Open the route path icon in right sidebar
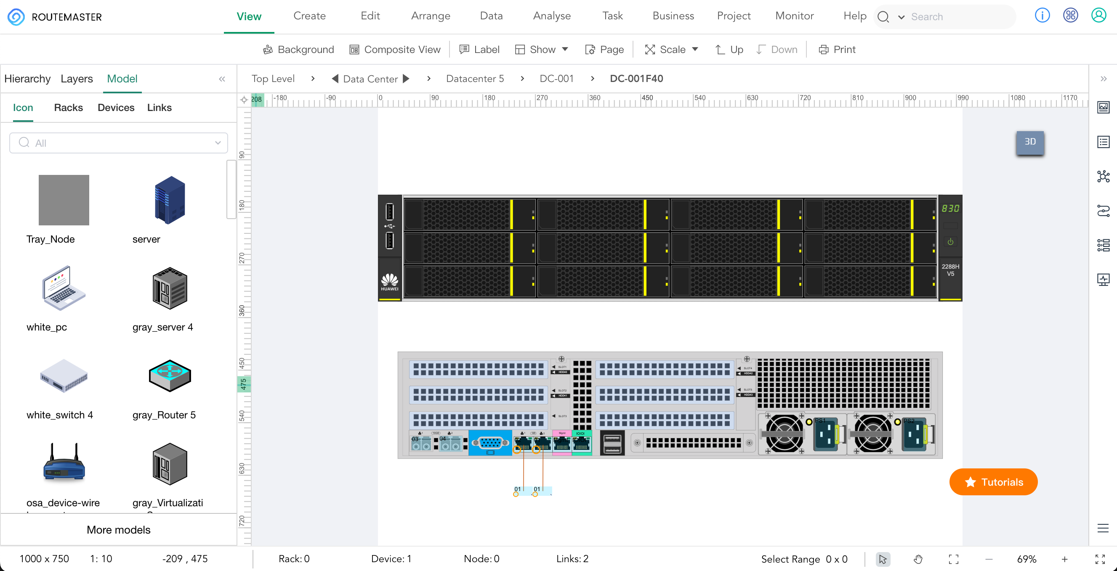The image size is (1117, 571). [1103, 211]
